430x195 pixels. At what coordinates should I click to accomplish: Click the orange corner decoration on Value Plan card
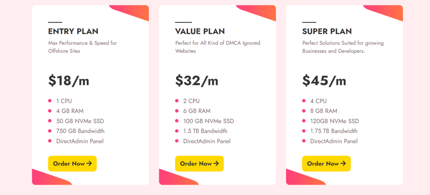tap(260, 11)
